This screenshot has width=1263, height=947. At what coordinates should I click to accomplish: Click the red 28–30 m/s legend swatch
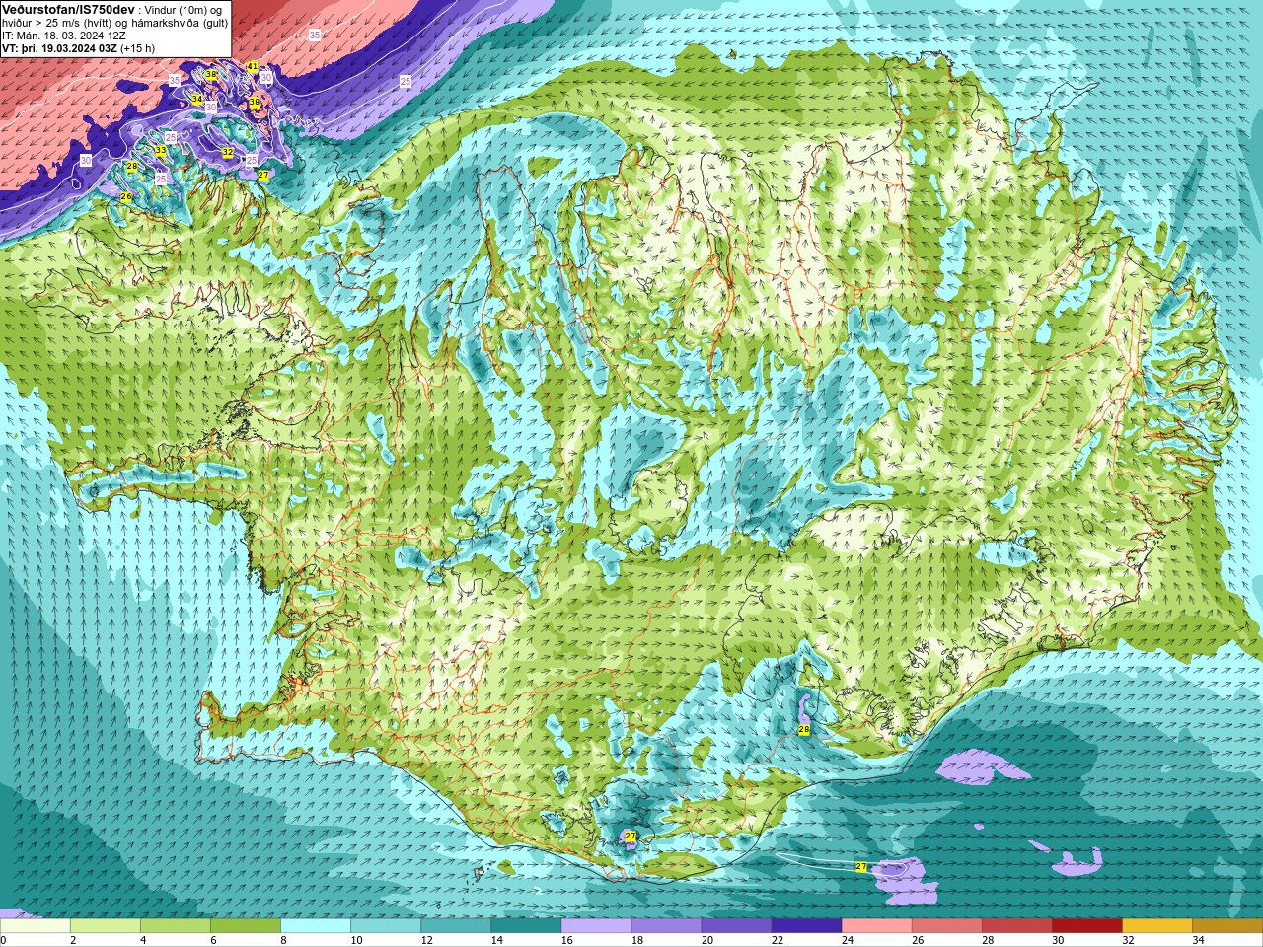[x=1016, y=926]
